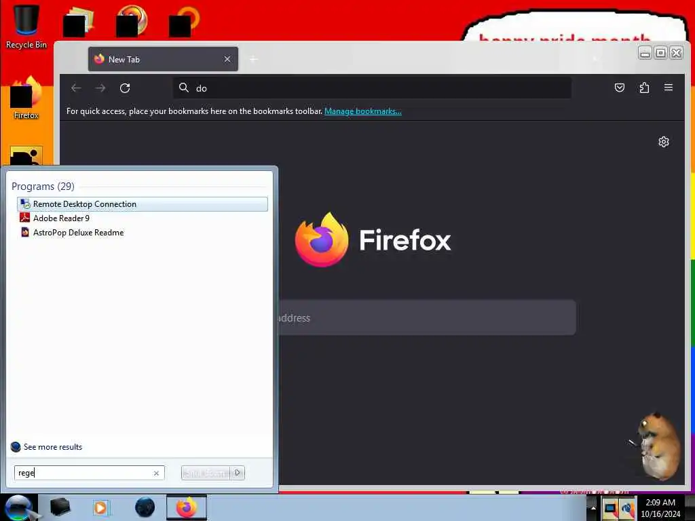This screenshot has width=695, height=521.
Task: Minimize the Firefox window
Action: (x=645, y=53)
